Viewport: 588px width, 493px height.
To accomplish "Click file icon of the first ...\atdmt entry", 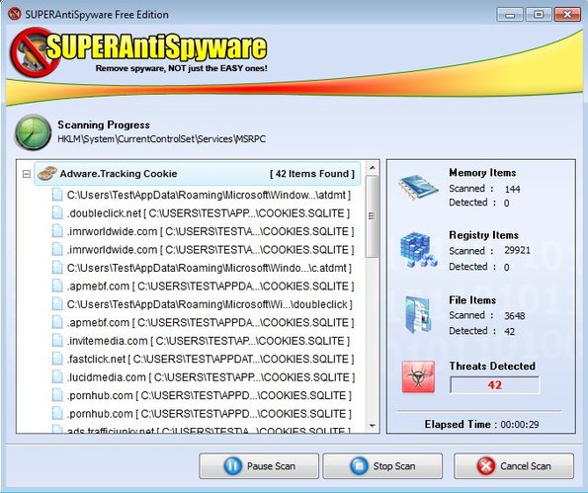I will 57,195.
